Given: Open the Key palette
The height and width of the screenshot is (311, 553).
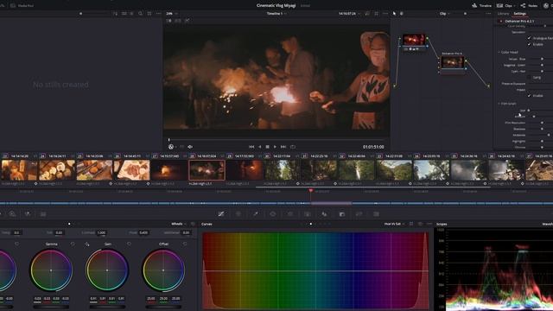Looking at the screenshot, I should click(x=342, y=214).
